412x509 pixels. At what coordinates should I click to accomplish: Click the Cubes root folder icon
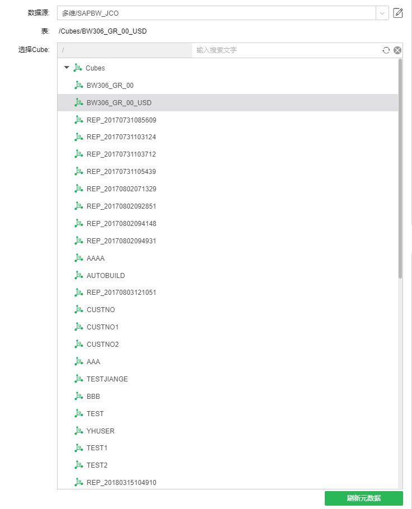point(77,68)
